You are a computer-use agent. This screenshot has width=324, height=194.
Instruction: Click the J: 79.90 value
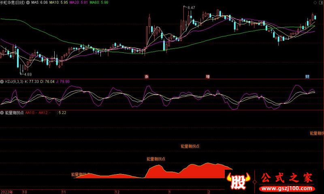tap(63, 82)
